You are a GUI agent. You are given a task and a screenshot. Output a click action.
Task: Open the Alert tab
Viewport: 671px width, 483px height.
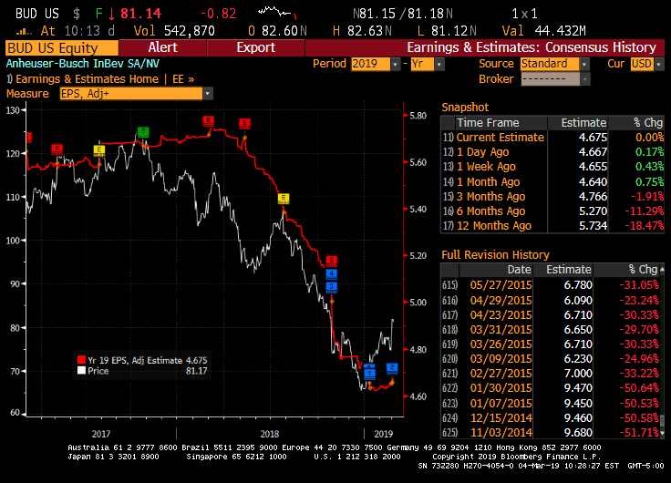pos(162,47)
